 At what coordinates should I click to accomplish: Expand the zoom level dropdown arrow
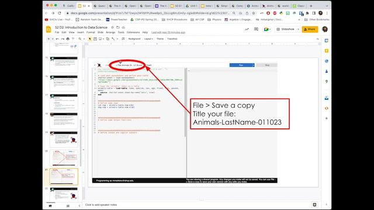coord(84,39)
